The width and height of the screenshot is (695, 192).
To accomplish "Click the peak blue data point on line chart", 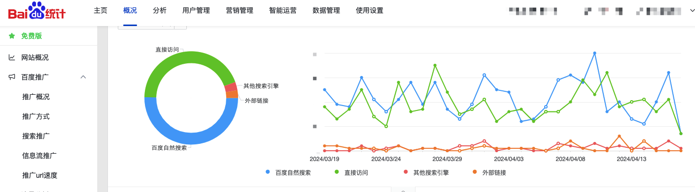I will pyautogui.click(x=594, y=53).
